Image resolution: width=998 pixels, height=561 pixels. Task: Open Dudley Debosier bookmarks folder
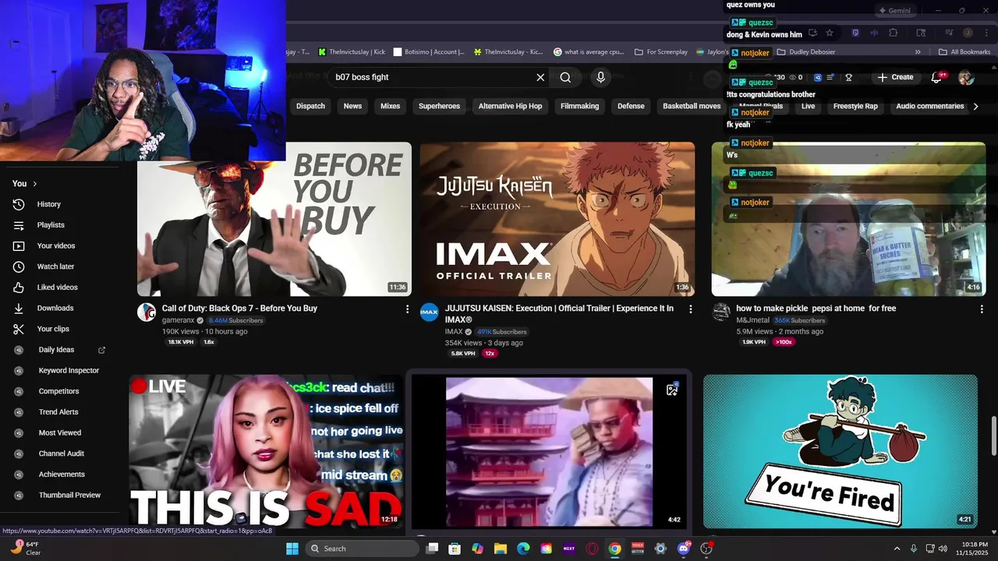(x=805, y=52)
